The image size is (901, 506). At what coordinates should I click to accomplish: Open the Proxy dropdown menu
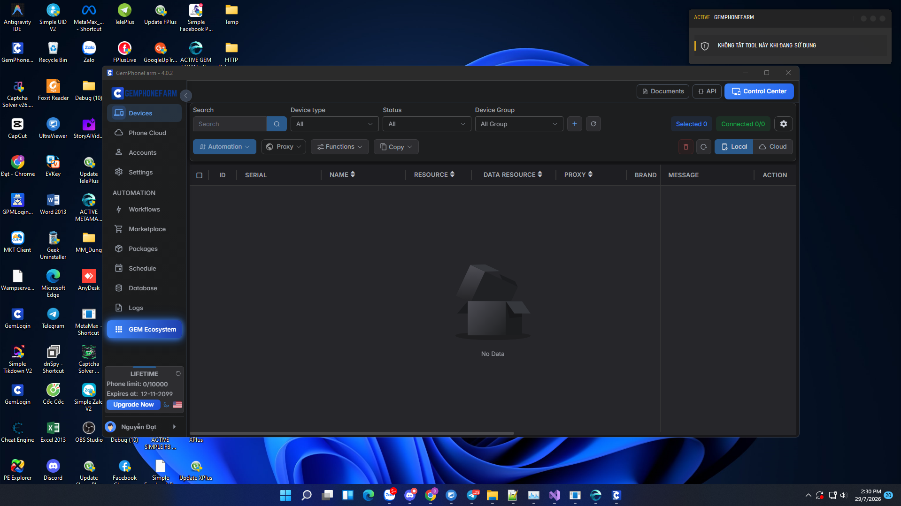pos(284,147)
